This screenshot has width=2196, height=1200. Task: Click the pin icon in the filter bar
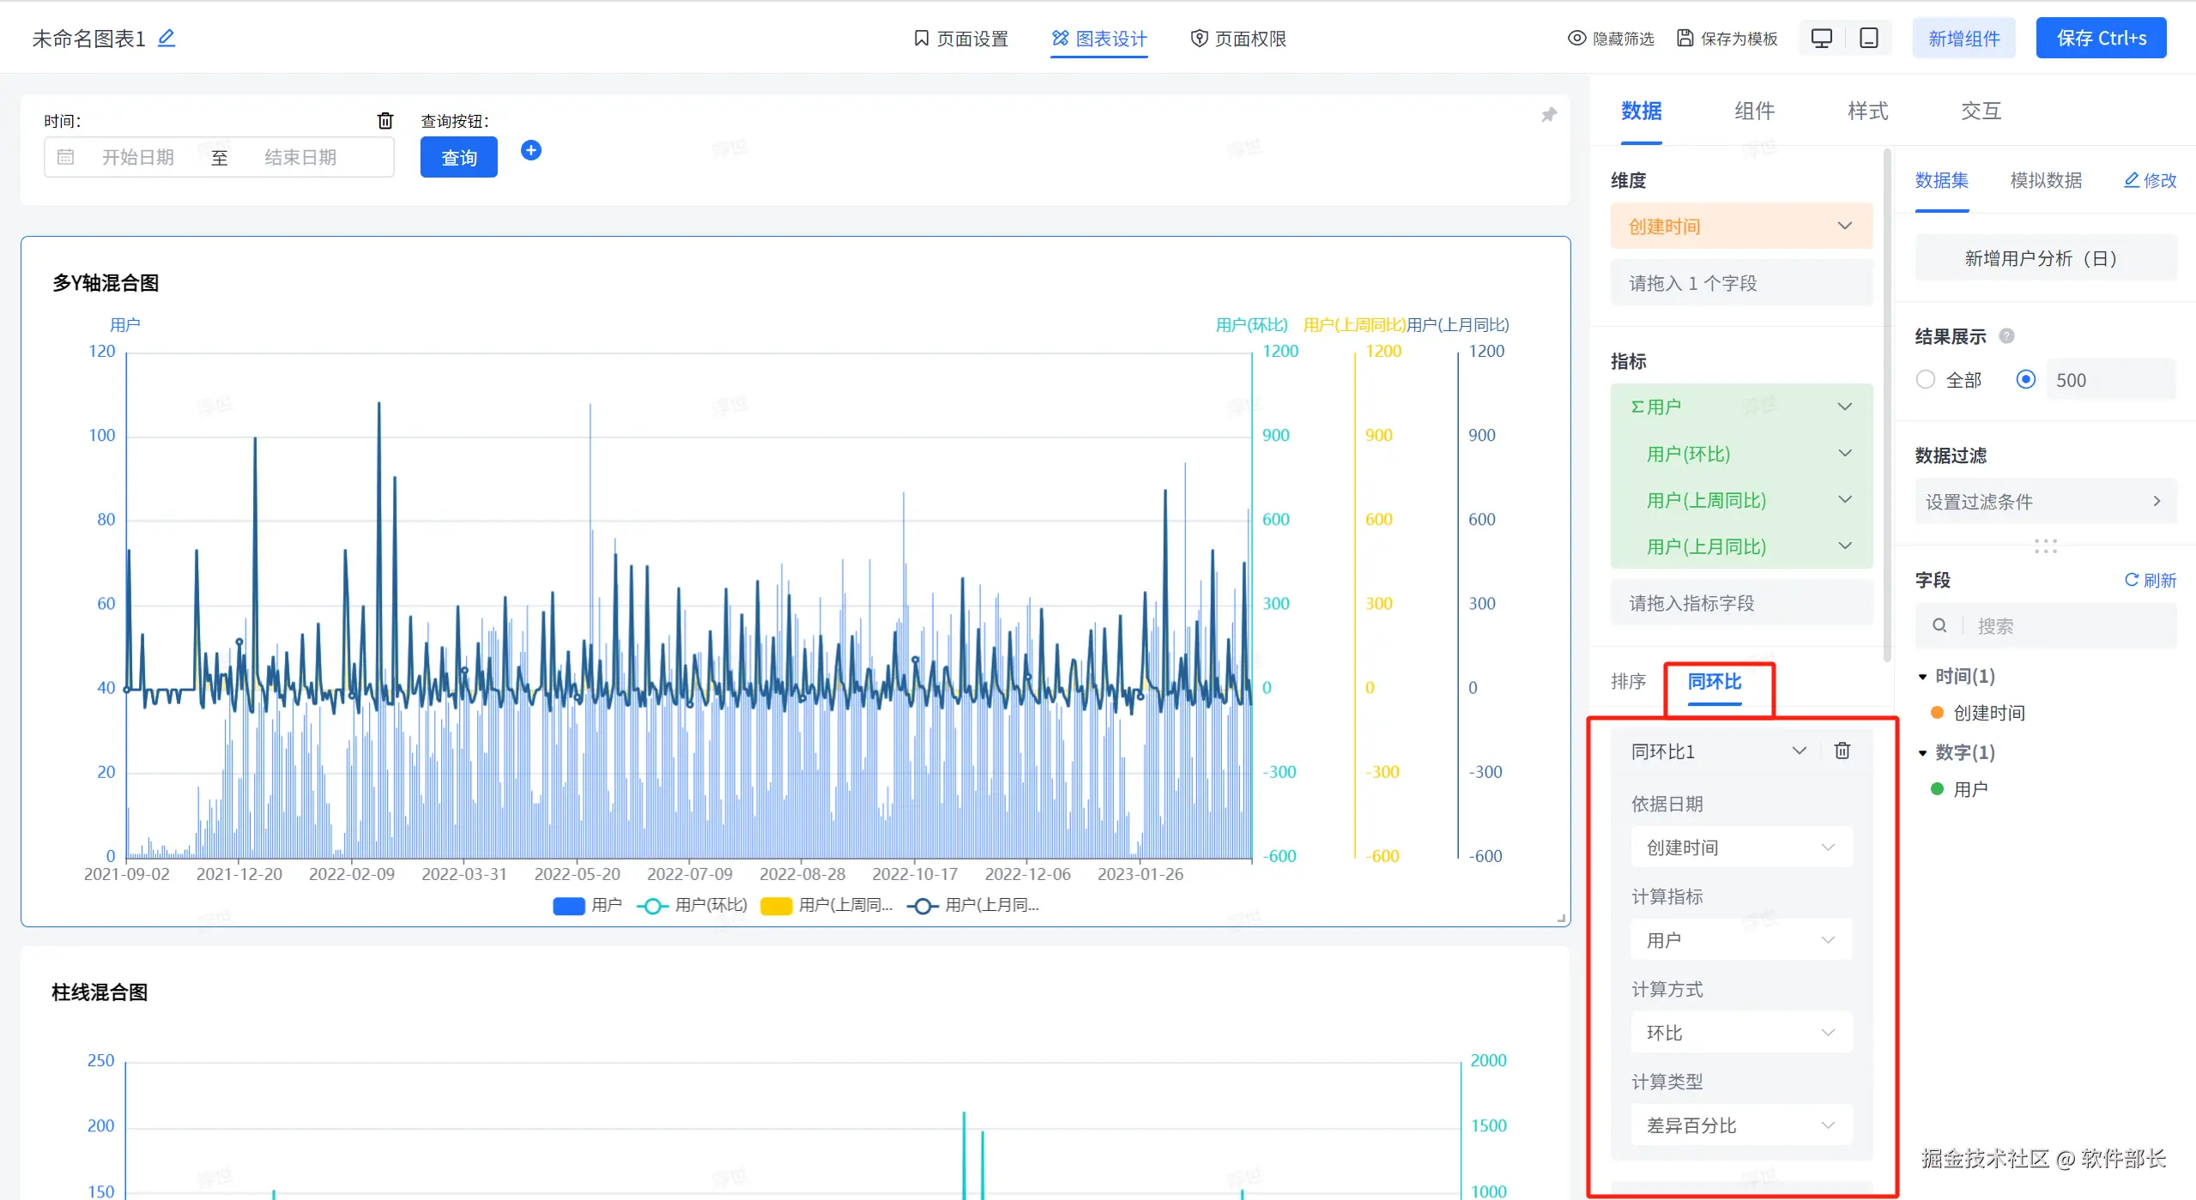pos(1548,115)
